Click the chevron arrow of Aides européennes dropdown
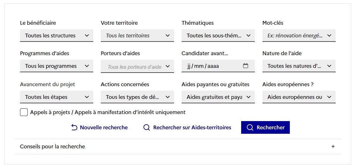 pyautogui.click(x=329, y=97)
